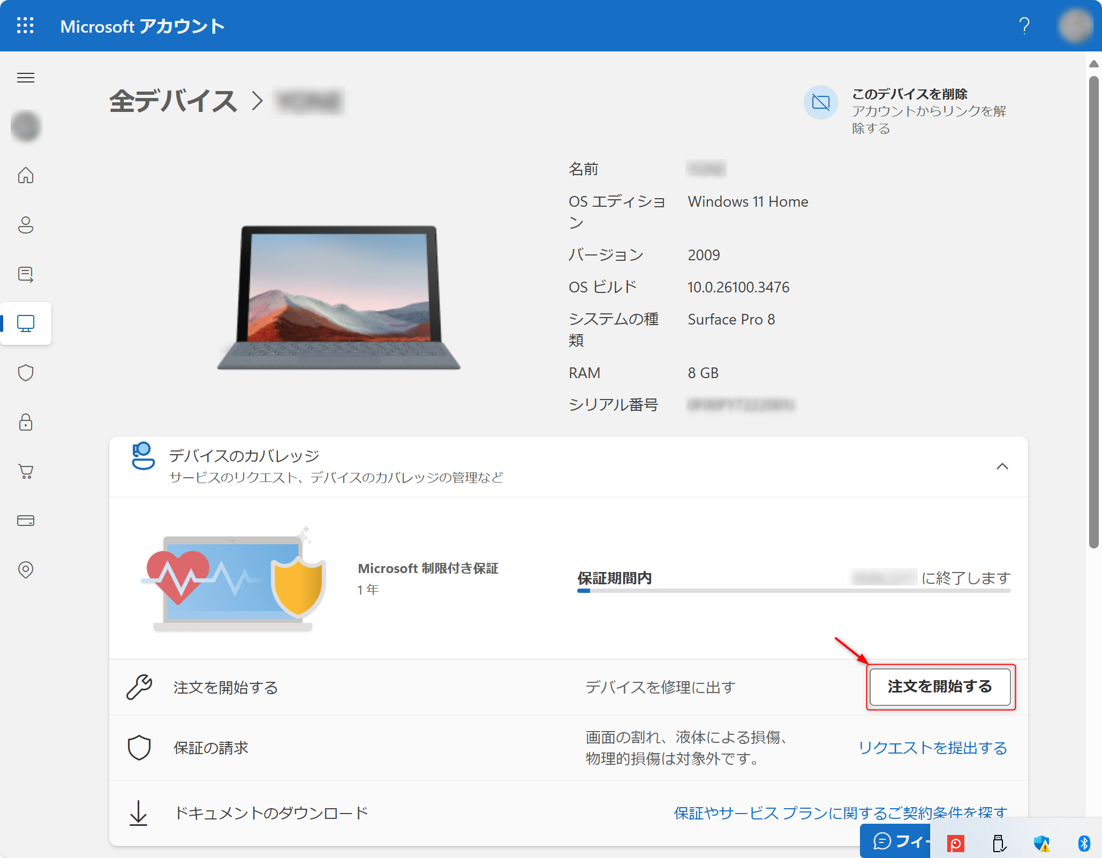This screenshot has height=858, width=1102.
Task: Open the Payment options card icon
Action: [26, 521]
